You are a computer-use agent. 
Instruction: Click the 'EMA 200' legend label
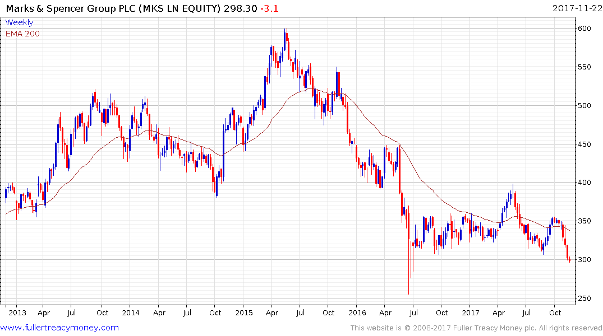22,34
